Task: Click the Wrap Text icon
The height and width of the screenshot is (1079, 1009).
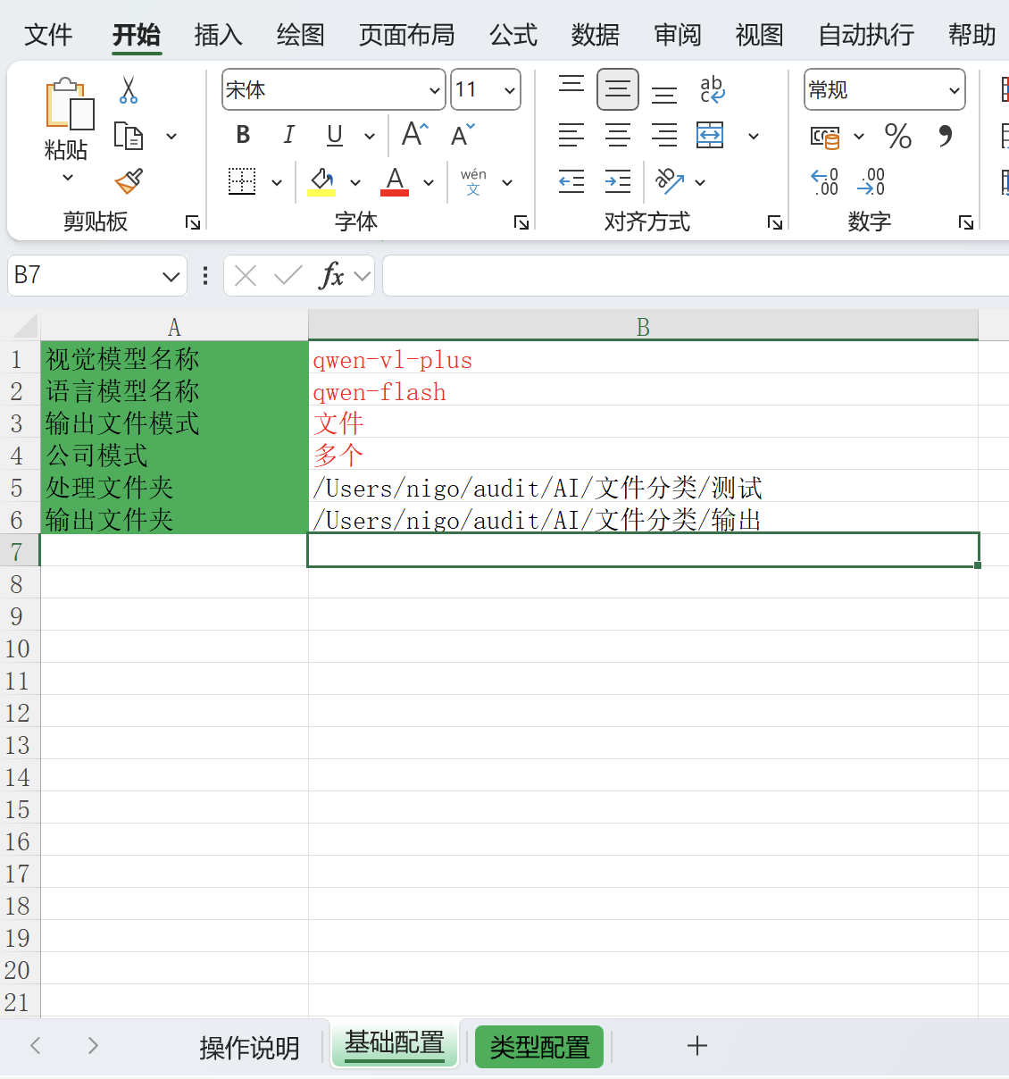Action: (x=712, y=89)
